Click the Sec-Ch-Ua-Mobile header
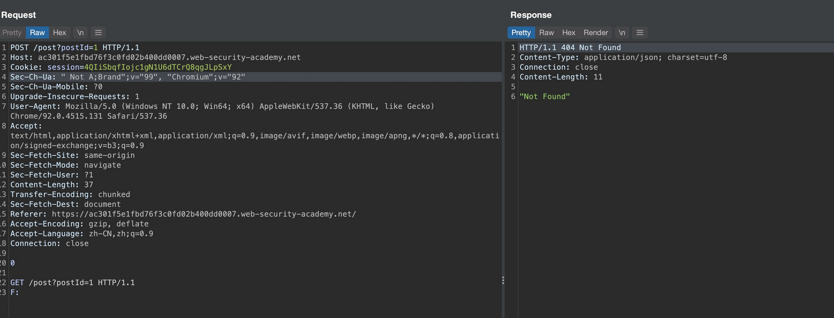 [x=56, y=87]
